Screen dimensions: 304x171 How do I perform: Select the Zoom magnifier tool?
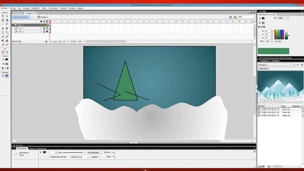(x=7, y=52)
